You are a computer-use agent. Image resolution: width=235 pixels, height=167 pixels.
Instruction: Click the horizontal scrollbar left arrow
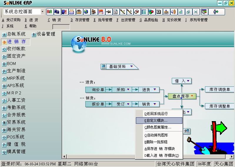(64, 156)
